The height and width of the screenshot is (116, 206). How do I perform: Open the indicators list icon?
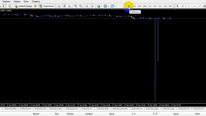98,6
